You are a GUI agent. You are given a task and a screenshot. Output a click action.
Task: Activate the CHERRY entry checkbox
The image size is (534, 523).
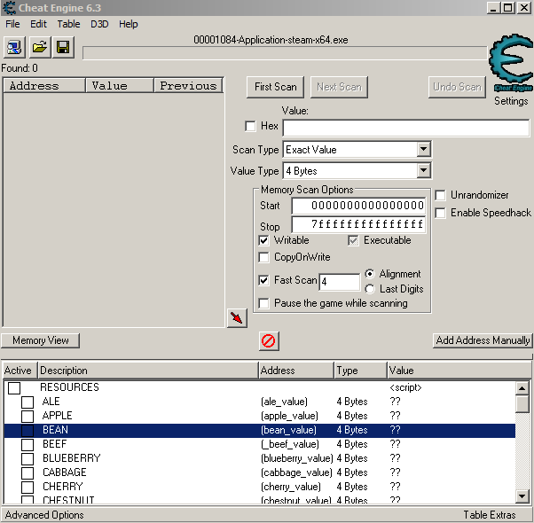point(27,487)
